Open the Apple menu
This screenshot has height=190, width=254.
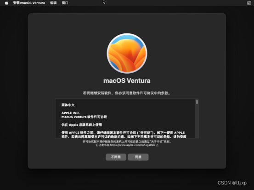click(x=6, y=3)
